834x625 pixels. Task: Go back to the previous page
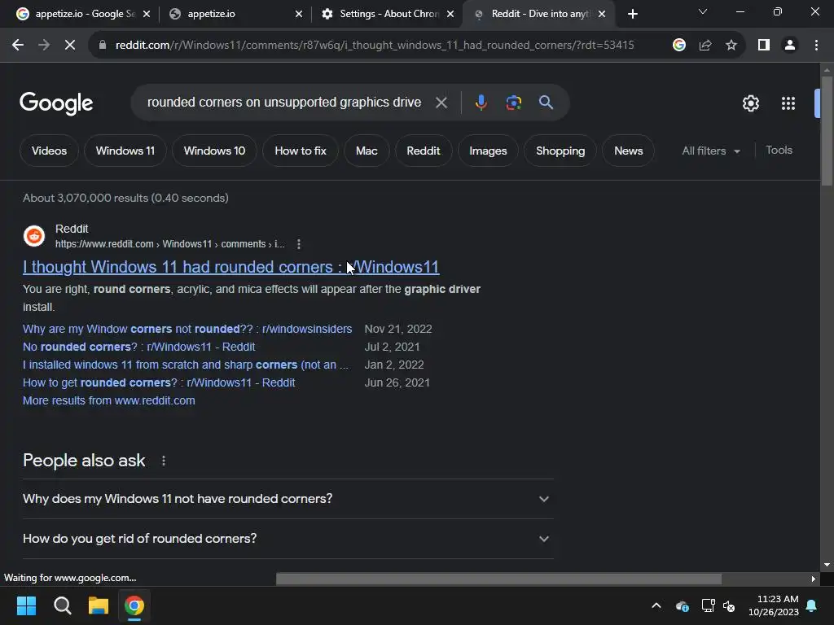tap(18, 46)
